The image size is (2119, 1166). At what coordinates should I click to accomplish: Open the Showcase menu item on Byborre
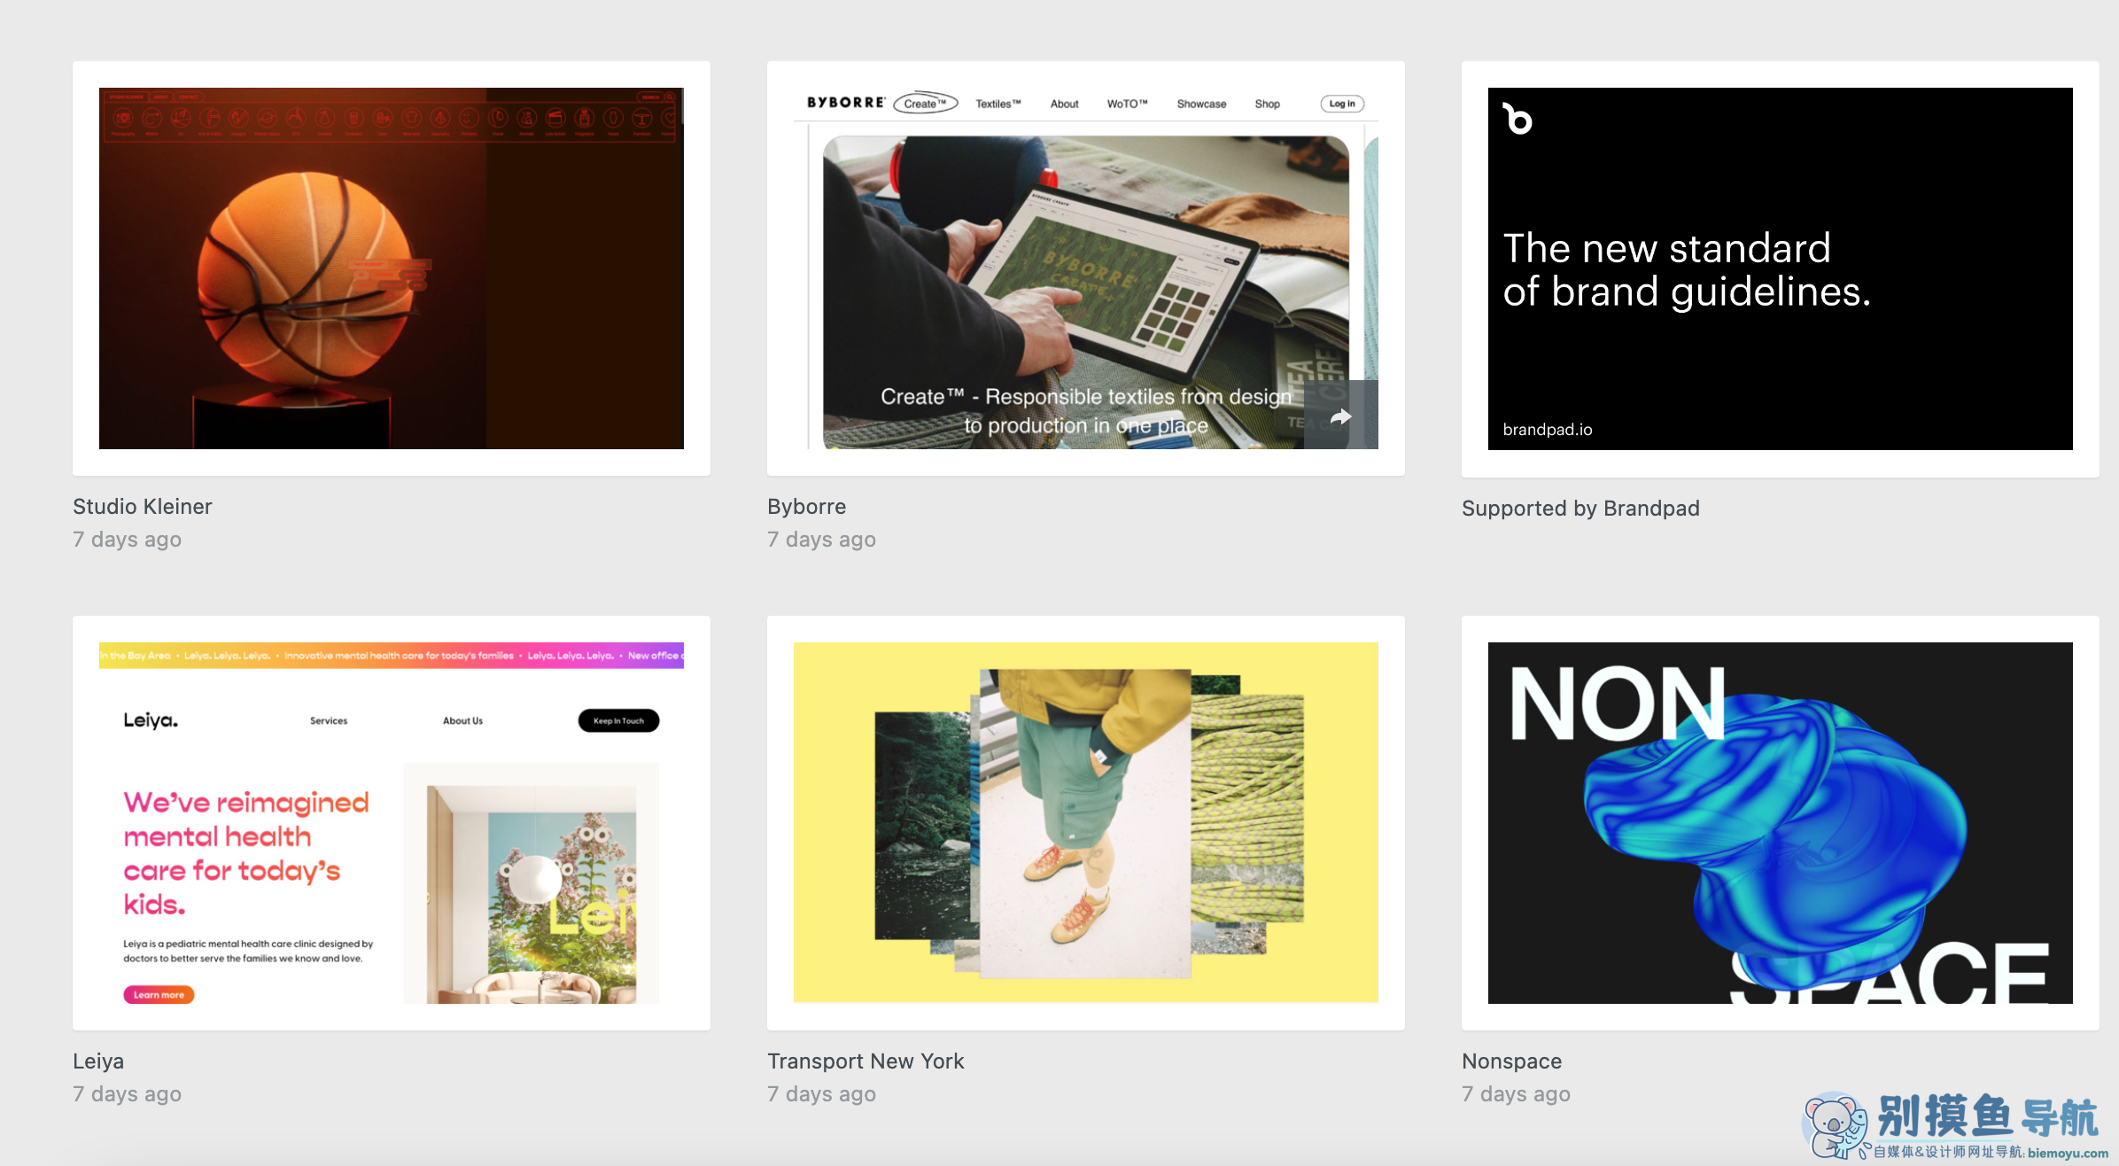tap(1201, 104)
